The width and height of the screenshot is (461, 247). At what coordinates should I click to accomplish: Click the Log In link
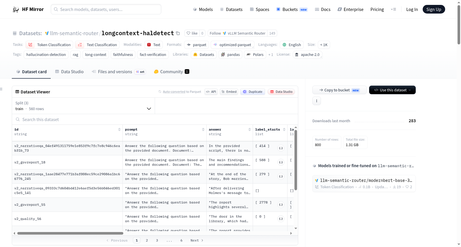tap(412, 10)
